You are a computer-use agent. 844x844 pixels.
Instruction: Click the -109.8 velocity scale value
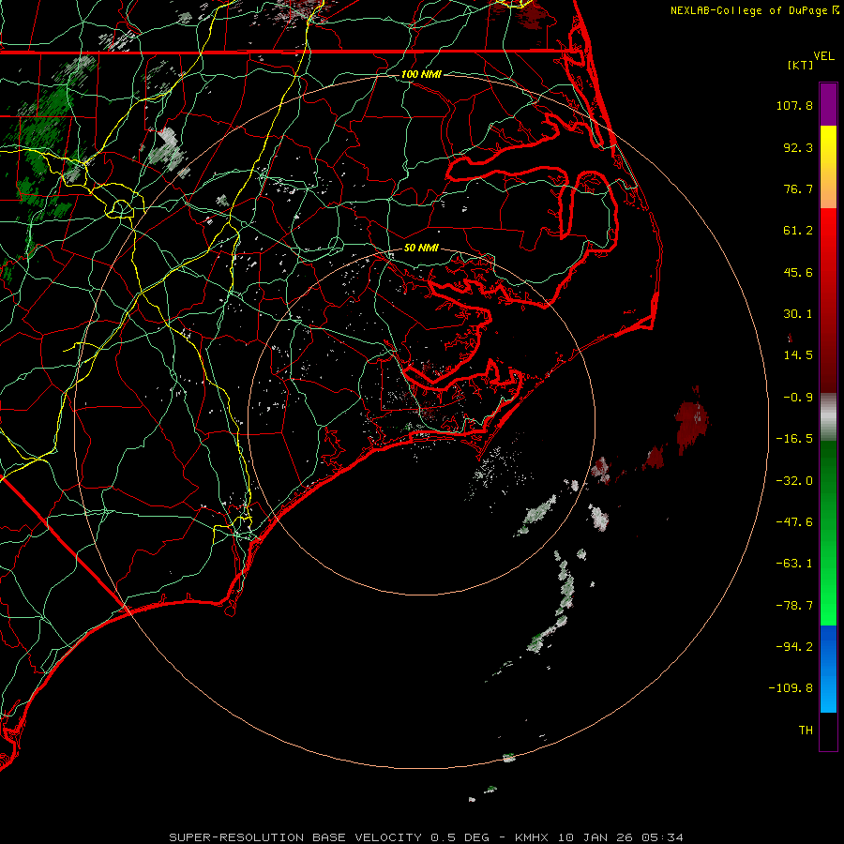click(x=791, y=688)
